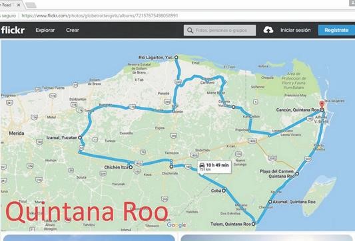Click the Tulum, Quintana Roo waypoint marker
The image size is (355, 241).
pos(253,224)
